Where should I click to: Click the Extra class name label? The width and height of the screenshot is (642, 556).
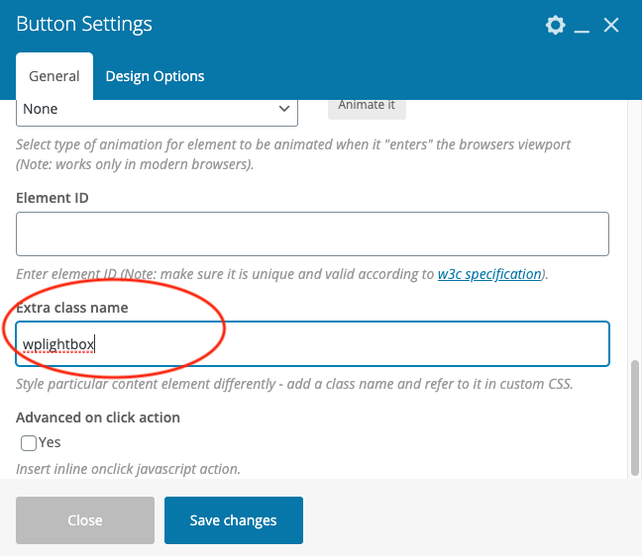72,308
